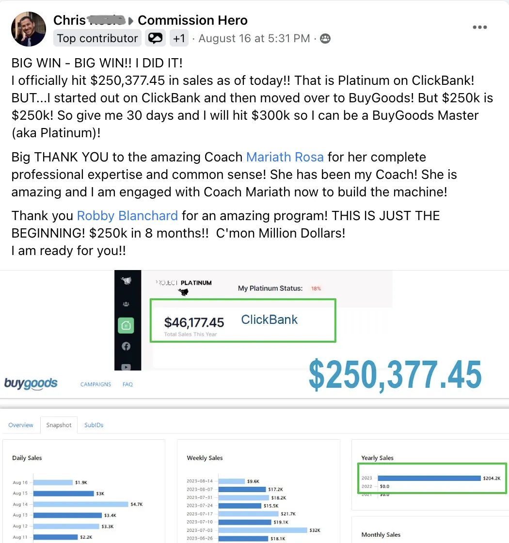Click the group audience privacy icon
509x543 pixels.
[325, 38]
